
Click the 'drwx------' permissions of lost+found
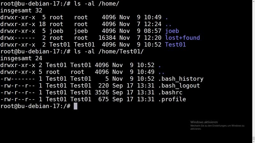18,37
